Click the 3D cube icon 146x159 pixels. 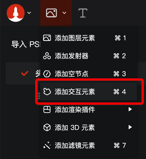[47, 127]
